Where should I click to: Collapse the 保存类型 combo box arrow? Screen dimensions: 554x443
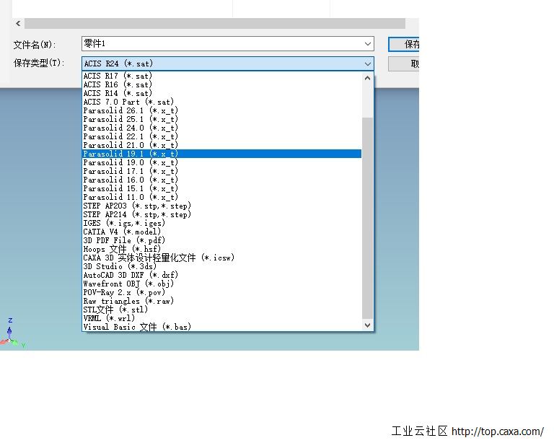(x=368, y=63)
